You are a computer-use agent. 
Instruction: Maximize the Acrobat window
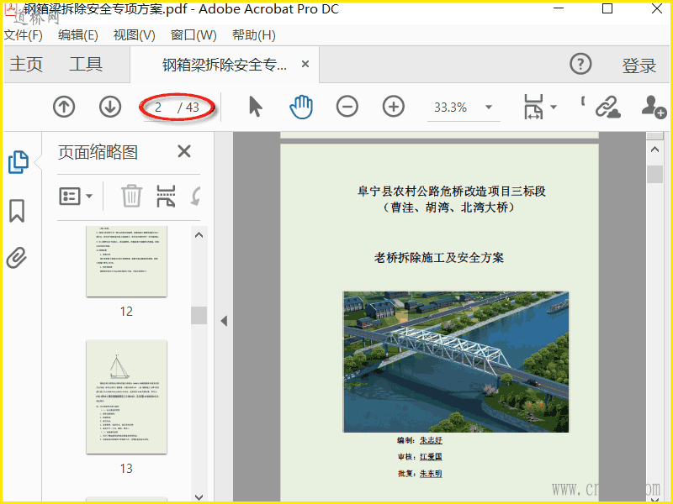tap(607, 8)
